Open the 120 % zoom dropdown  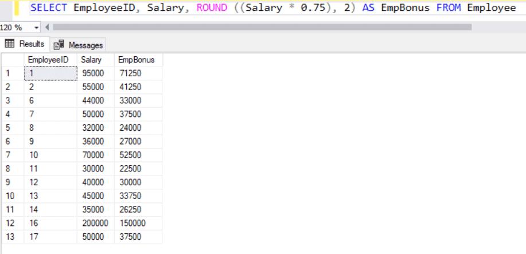(x=37, y=28)
